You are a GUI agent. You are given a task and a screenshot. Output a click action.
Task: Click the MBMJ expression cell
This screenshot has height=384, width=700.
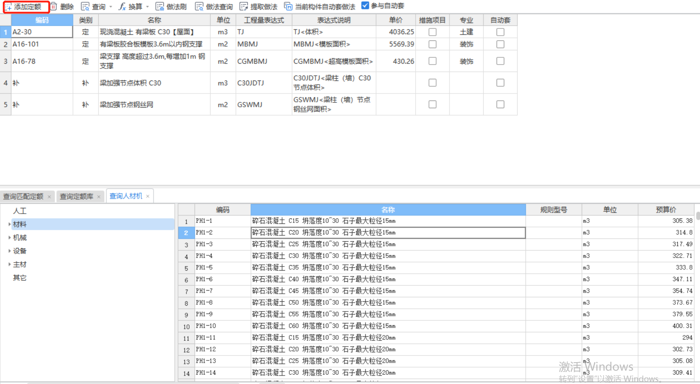tap(264, 44)
